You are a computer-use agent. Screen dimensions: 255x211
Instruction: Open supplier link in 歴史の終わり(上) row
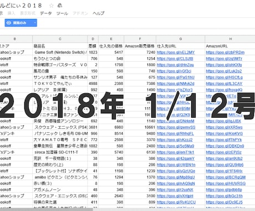[176, 165]
